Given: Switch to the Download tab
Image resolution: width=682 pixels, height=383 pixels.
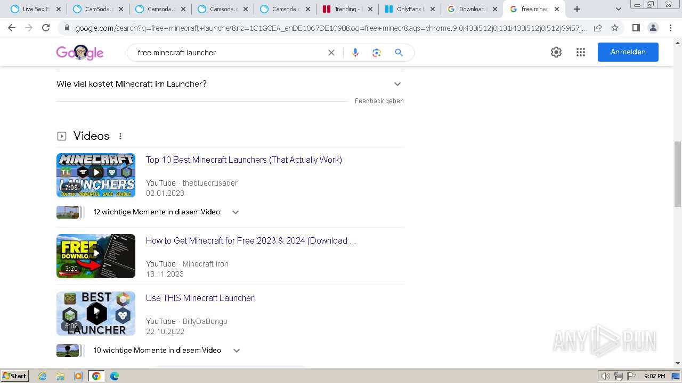Looking at the screenshot, I should tap(472, 9).
